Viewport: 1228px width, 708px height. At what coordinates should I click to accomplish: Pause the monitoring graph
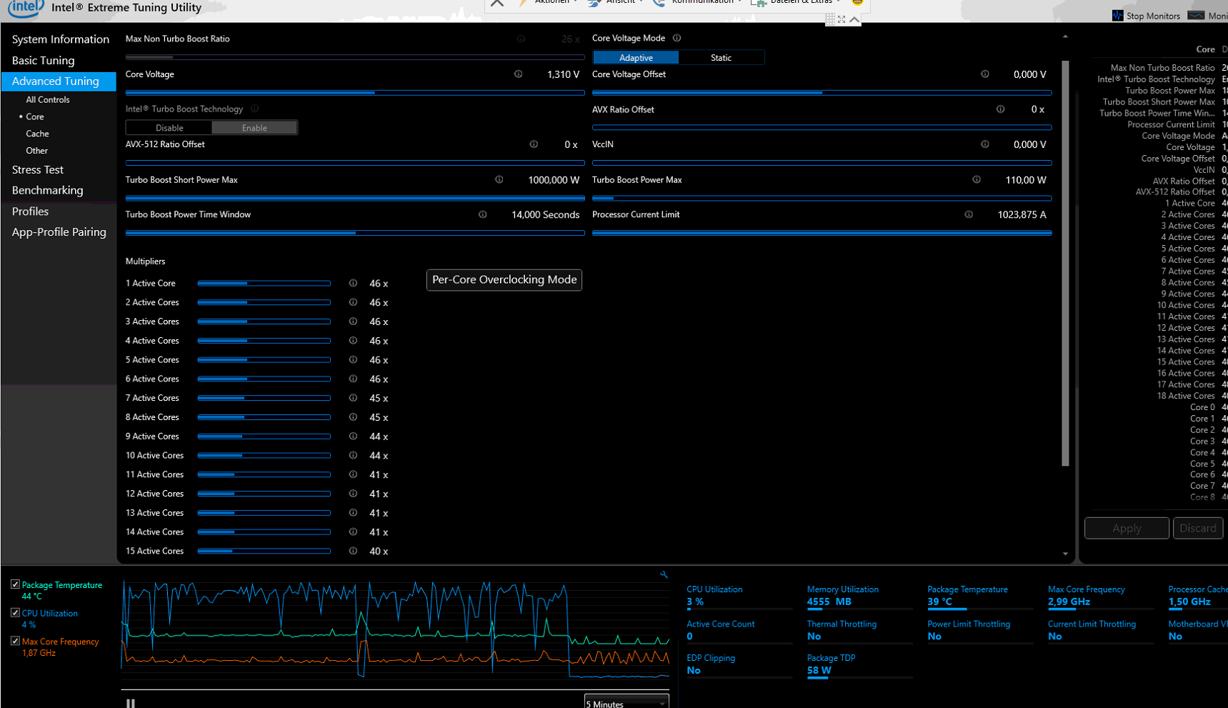(131, 703)
